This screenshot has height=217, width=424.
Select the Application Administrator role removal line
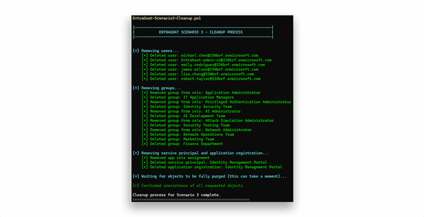(x=201, y=93)
